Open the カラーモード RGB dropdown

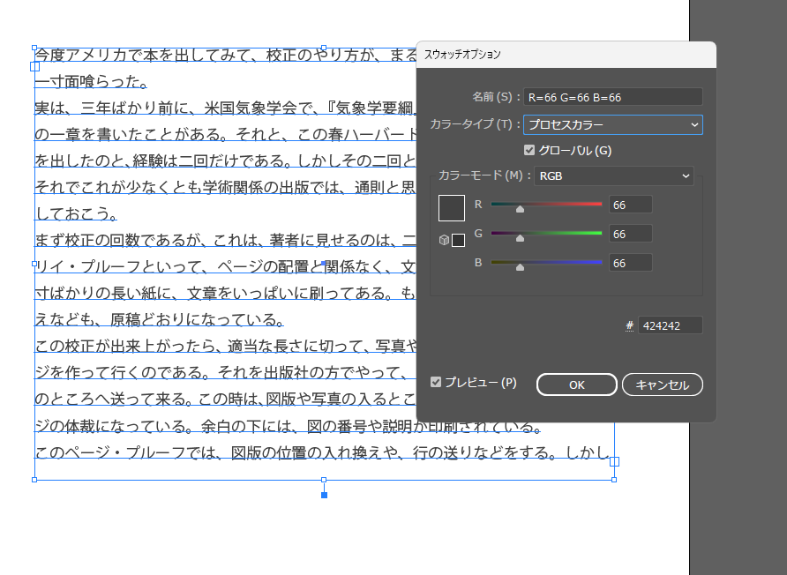click(614, 176)
